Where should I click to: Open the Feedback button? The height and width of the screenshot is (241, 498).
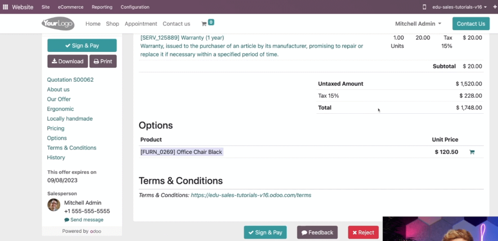[317, 232]
